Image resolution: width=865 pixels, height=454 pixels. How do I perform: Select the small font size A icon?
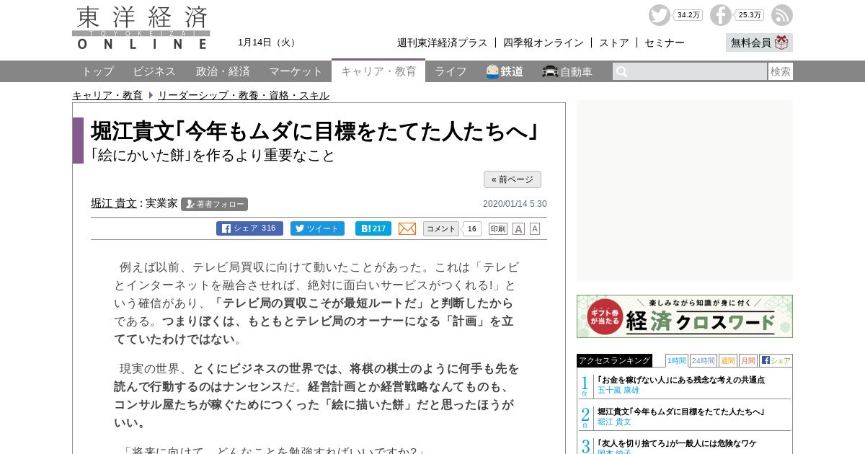535,229
